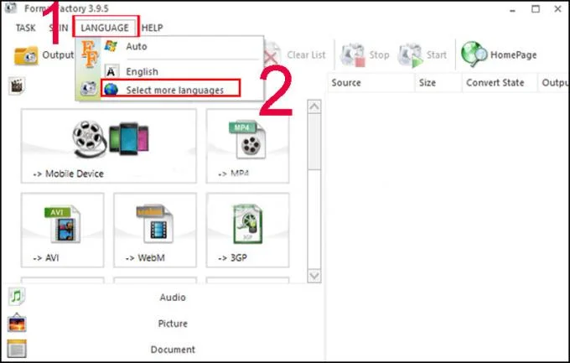Click the Clear List button
The image size is (570, 363).
[x=295, y=55]
